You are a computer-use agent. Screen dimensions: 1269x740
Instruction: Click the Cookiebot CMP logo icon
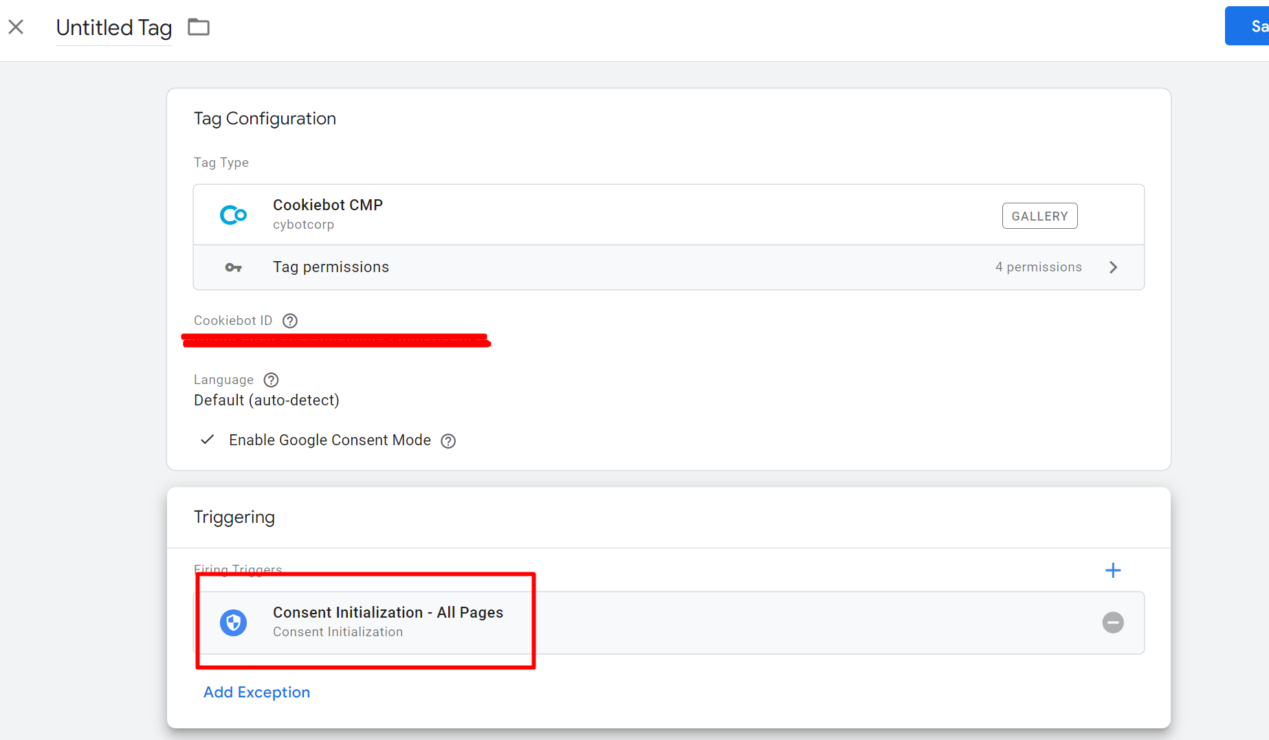pyautogui.click(x=233, y=215)
